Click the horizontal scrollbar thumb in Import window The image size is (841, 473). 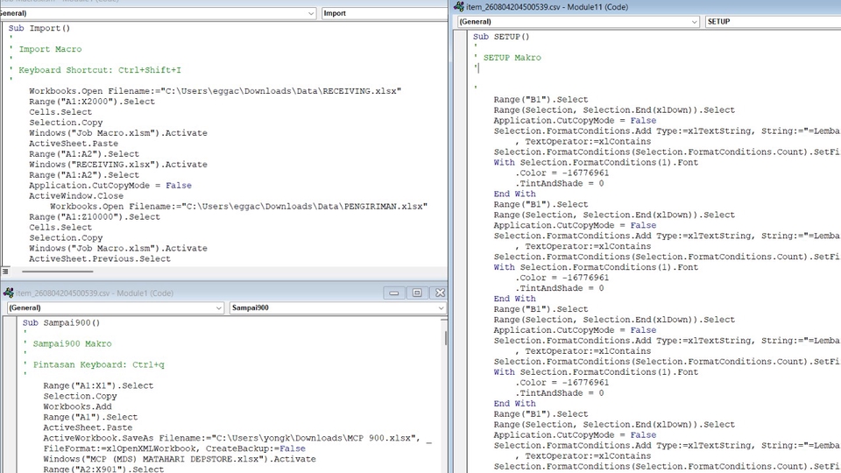(58, 272)
